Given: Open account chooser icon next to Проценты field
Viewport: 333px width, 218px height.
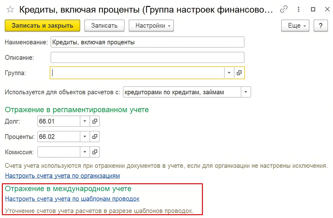Looking at the screenshot, I should point(95,136).
